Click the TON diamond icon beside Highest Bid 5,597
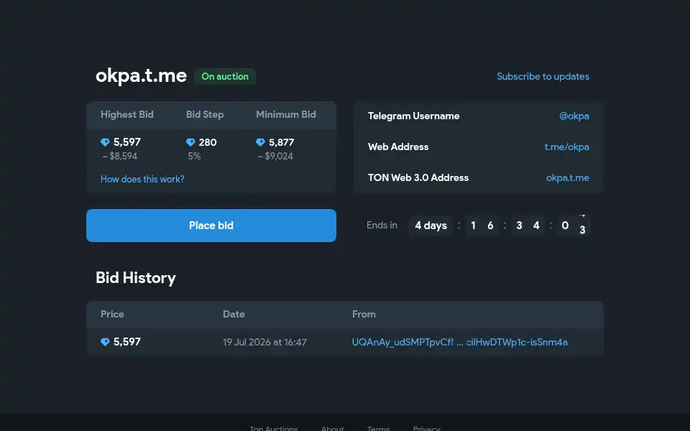690x431 pixels. click(105, 142)
